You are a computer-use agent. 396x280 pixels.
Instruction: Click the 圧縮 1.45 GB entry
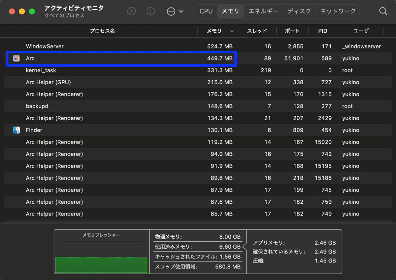click(294, 260)
